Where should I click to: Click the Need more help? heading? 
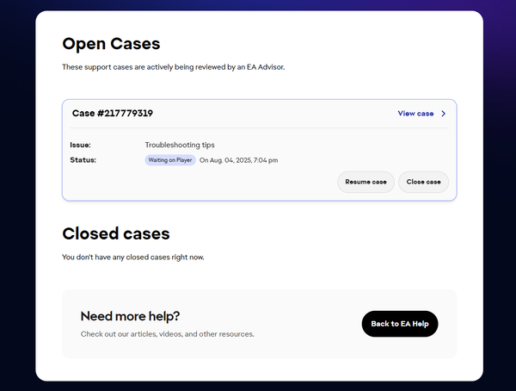click(130, 316)
